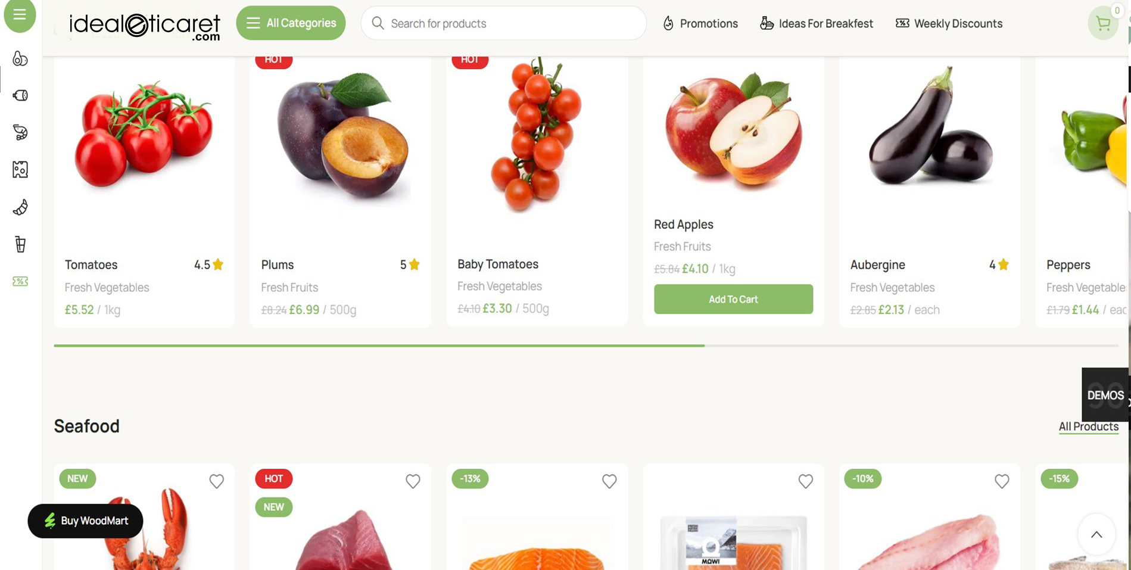Toggle wishlist heart on the tuna product
Viewport: 1131px width, 570px height.
click(x=413, y=481)
